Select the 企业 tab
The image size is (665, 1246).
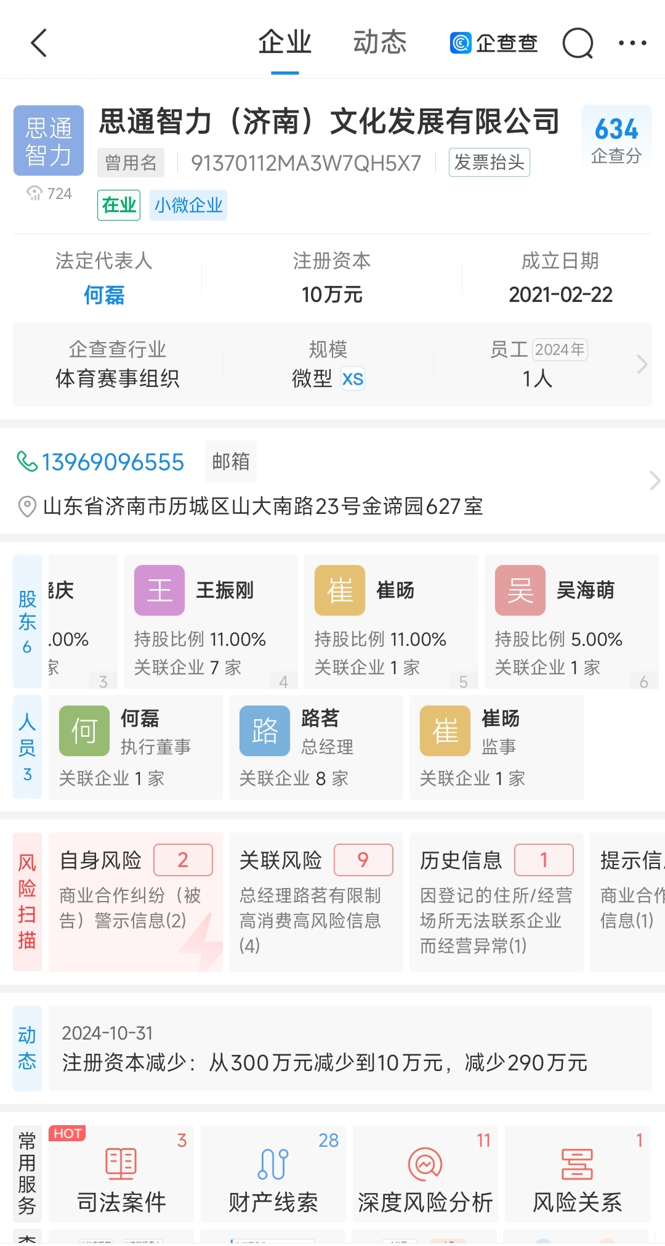(x=284, y=43)
